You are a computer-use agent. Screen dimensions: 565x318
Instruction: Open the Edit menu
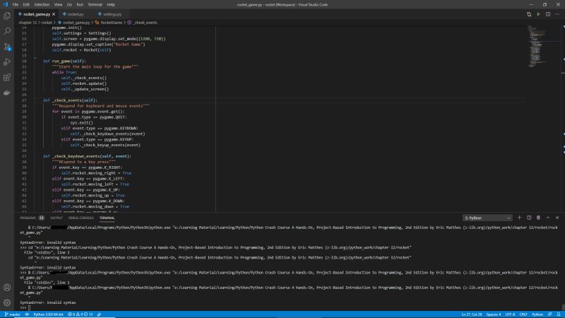pos(26,5)
